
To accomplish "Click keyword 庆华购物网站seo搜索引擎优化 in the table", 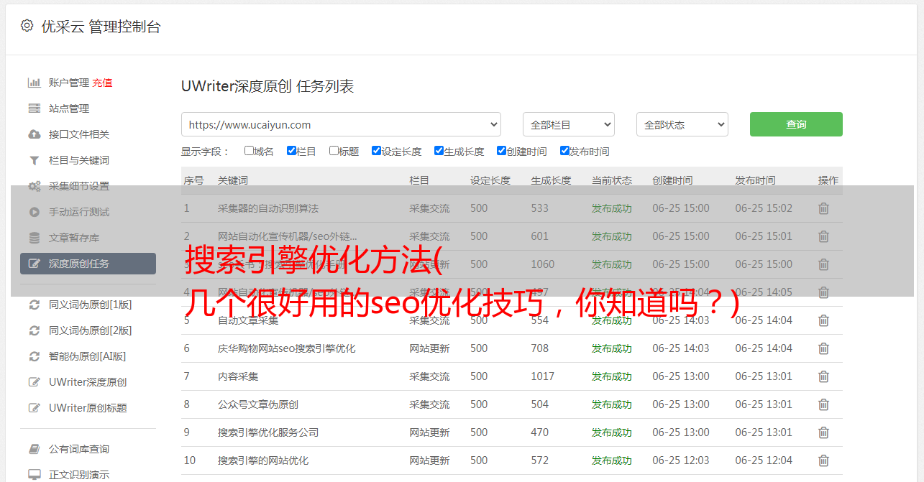I will (286, 348).
